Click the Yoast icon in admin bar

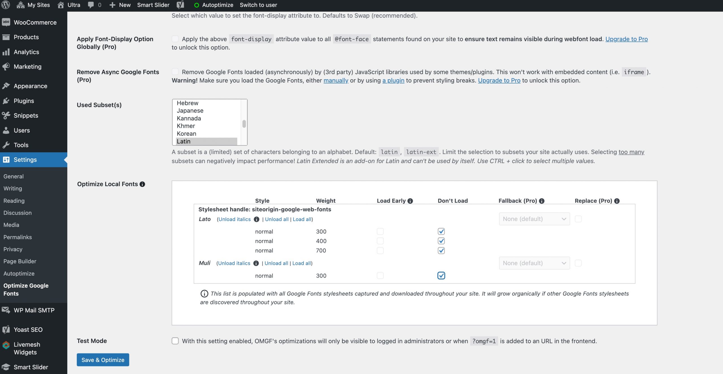click(180, 5)
